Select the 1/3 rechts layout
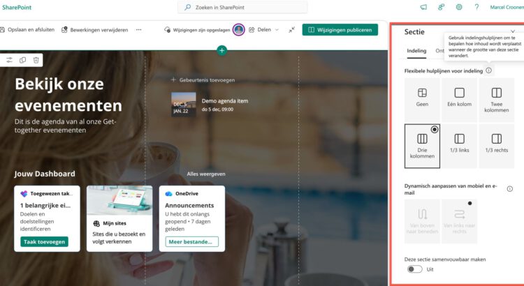This screenshot has width=524, height=286. (496, 146)
